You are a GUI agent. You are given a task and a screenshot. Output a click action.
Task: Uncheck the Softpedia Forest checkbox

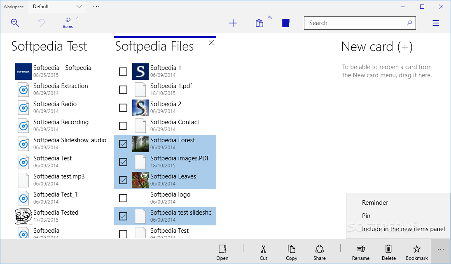123,144
